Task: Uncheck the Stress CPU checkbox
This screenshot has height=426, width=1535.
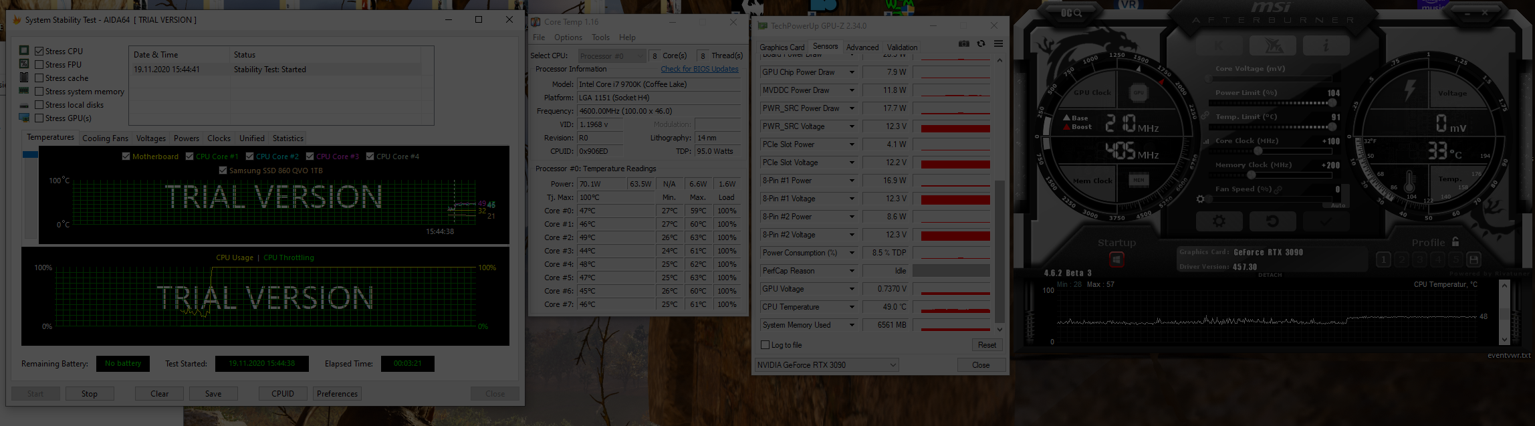Action: click(x=39, y=51)
